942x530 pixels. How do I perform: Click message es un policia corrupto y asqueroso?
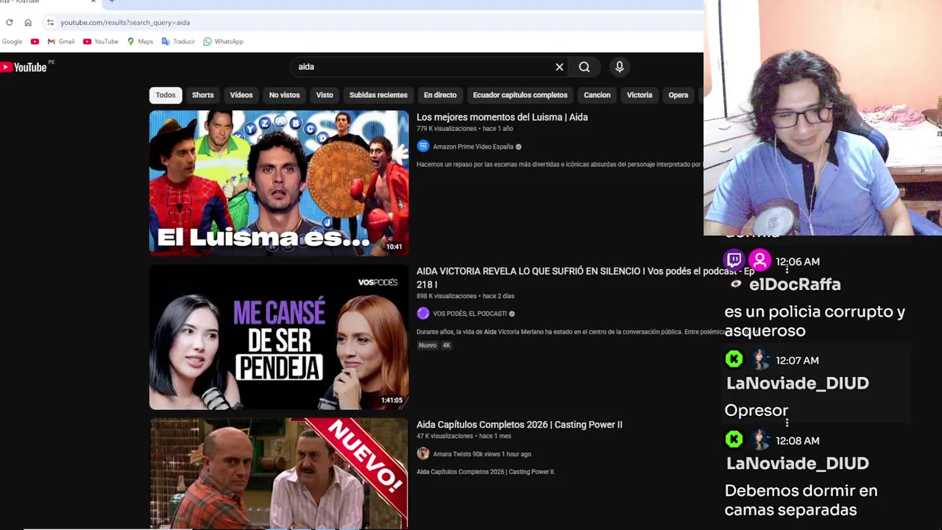815,321
